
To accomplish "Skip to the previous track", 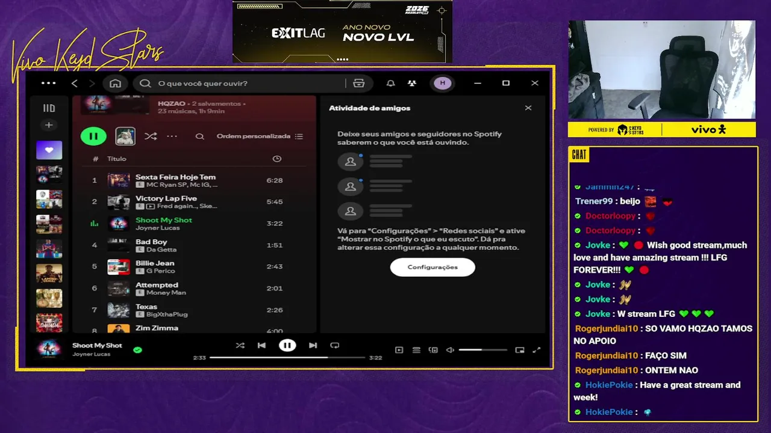I will (261, 345).
